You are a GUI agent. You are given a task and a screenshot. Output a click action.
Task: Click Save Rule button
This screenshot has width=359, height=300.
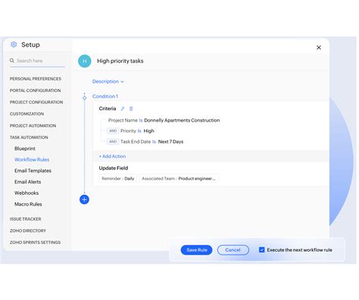click(x=197, y=250)
